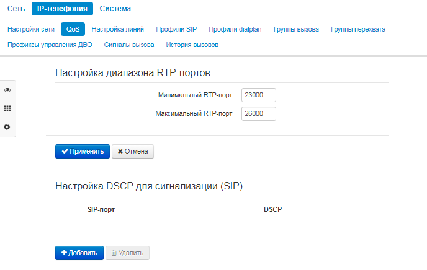Open the Сигналы вызова tab

129,45
